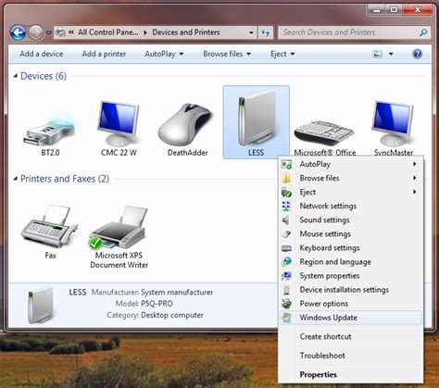Expand breadcrumb arrow after All Control Panel
Screen dimensions: 439x388
click(145, 32)
